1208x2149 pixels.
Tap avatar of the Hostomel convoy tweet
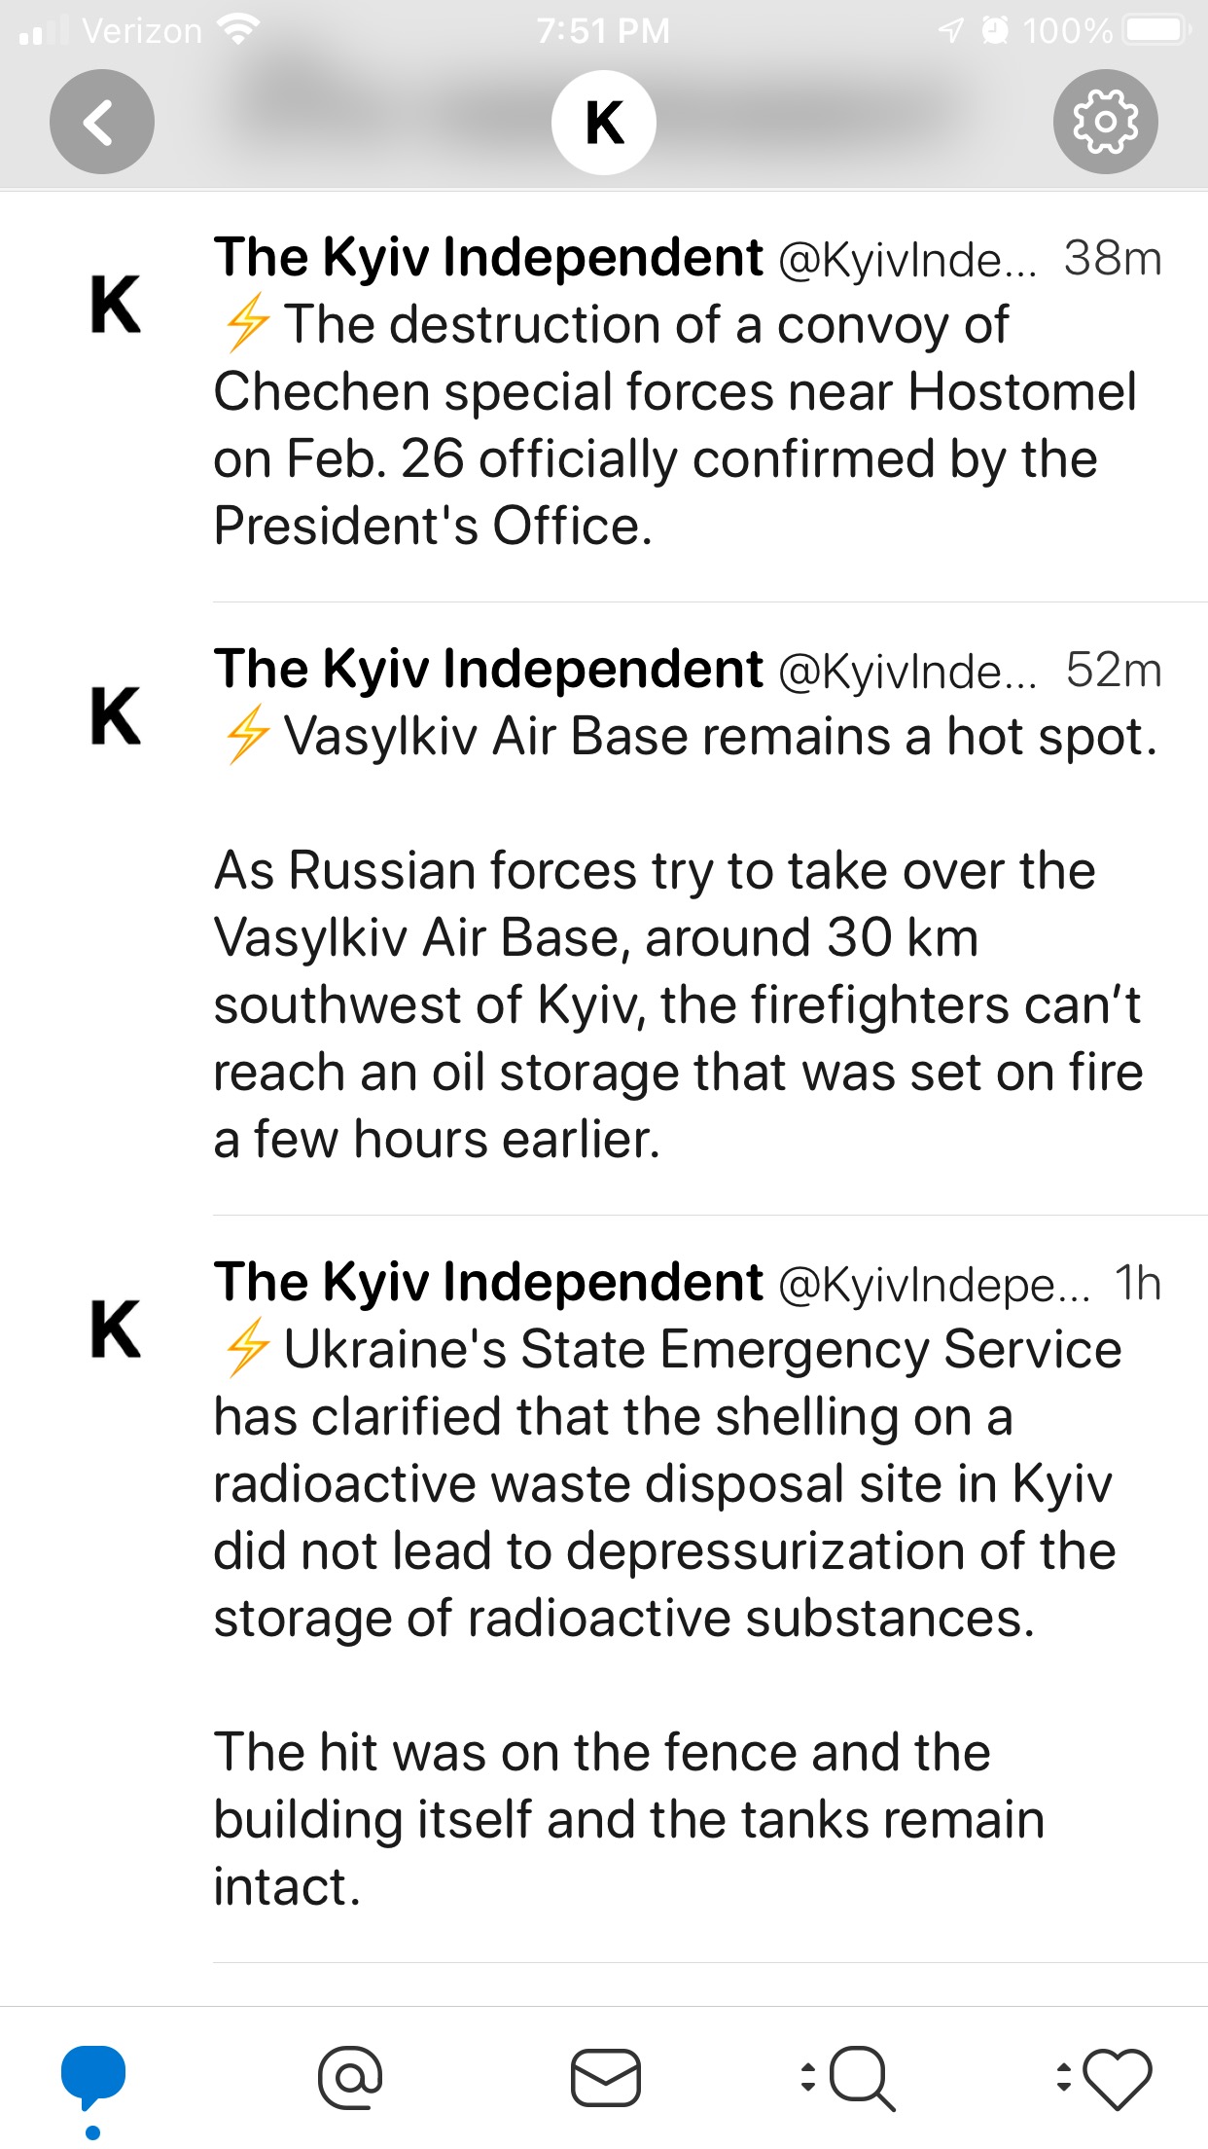click(116, 305)
